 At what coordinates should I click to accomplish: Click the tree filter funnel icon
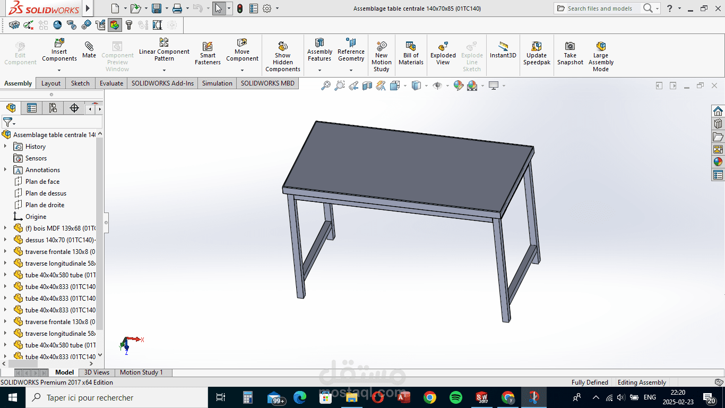(7, 122)
